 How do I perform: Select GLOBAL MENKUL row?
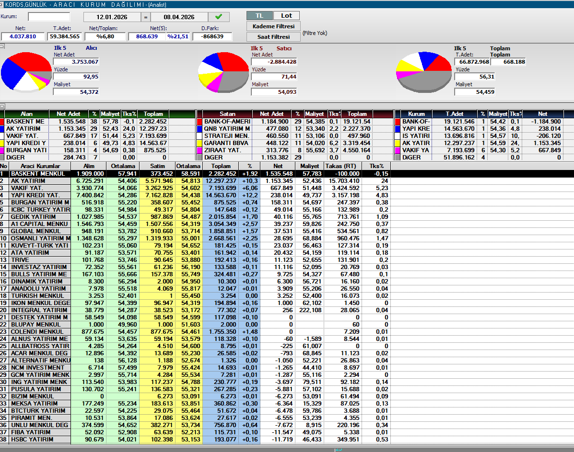pyautogui.click(x=195, y=231)
